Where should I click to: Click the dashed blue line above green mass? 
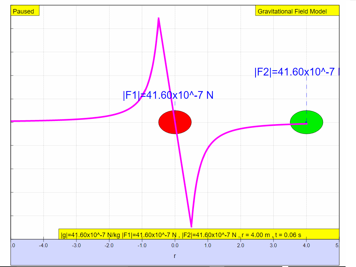click(x=306, y=92)
